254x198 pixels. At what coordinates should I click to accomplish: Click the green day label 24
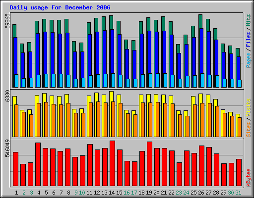pos(186,193)
